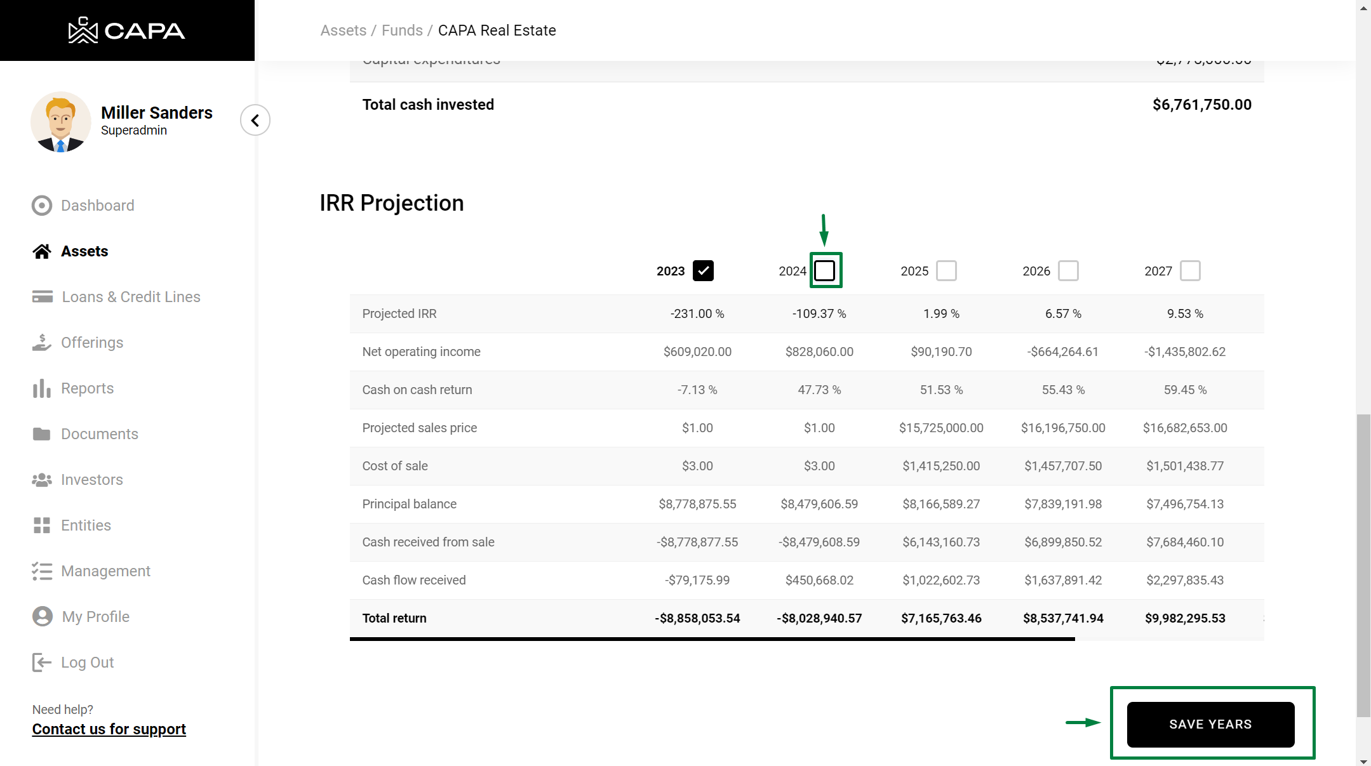Click horizontal scroll bar under IRR table
Image resolution: width=1371 pixels, height=766 pixels.
712,639
